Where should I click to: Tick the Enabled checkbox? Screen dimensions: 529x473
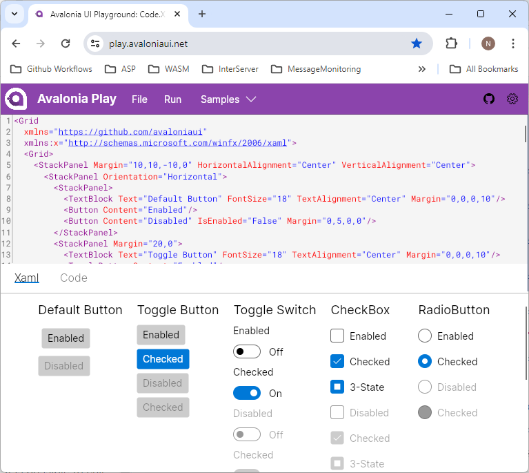tap(337, 336)
